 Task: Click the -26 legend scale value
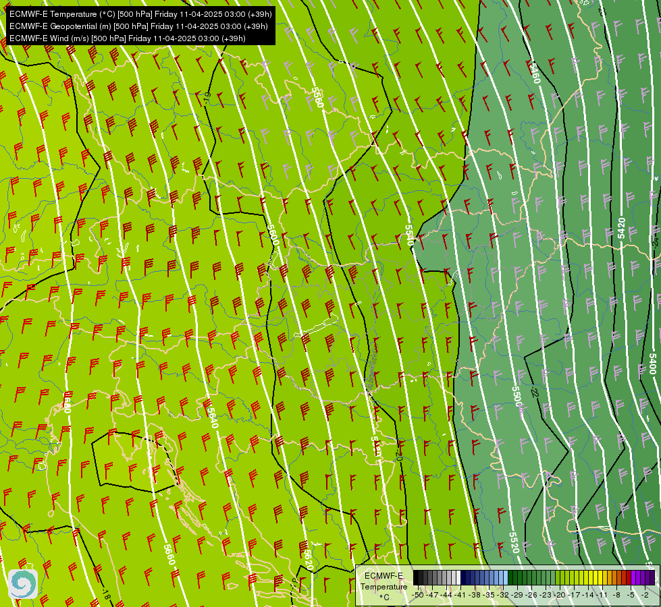click(532, 595)
